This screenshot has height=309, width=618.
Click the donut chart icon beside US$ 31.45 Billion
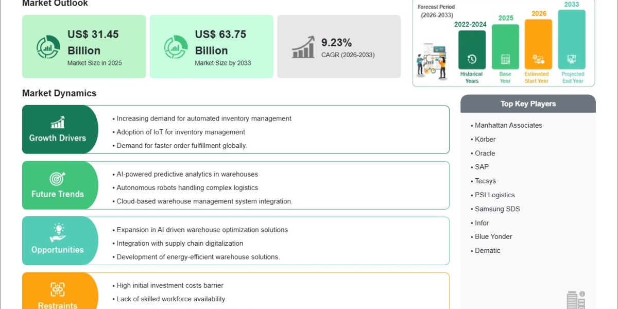pyautogui.click(x=48, y=47)
